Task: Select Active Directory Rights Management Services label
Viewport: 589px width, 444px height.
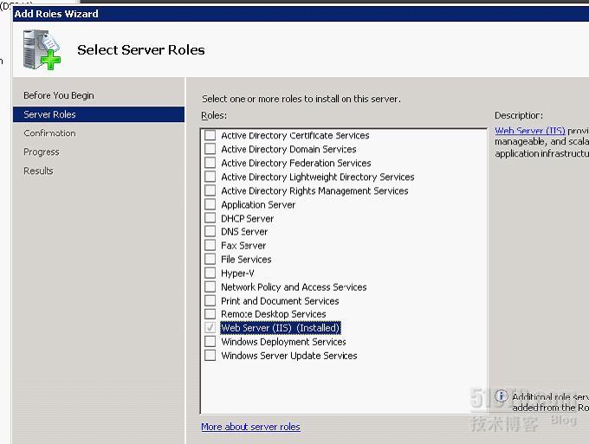Action: [314, 190]
